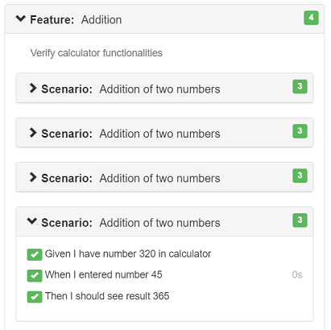Click green check next to When step
The width and height of the screenshot is (331, 330).
tap(35, 275)
